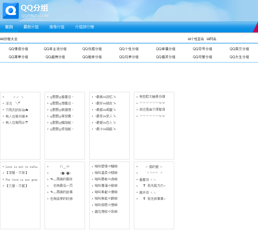258x234 pixels.
Task: Click the 我无所事事 row
Action: tap(154, 199)
